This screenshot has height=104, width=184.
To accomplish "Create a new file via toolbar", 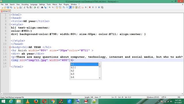I will pyautogui.click(x=2, y=7).
